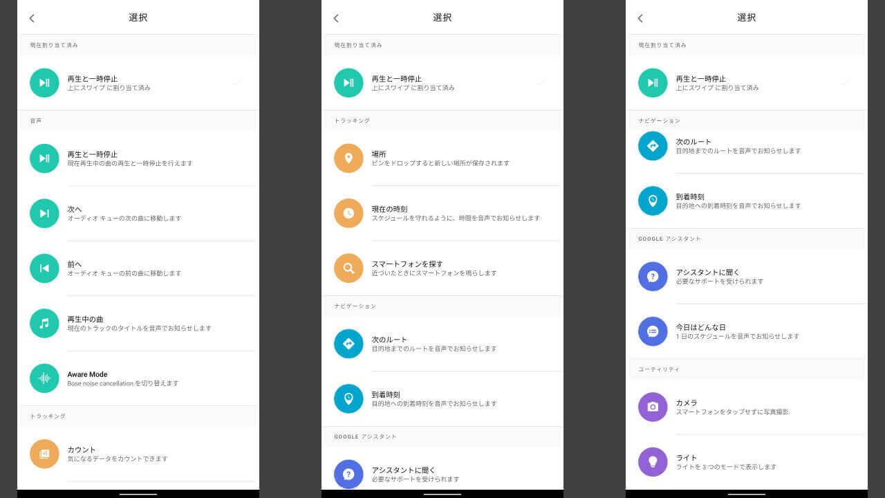This screenshot has height=498, width=885.
Task: Select 再生と一時停止 under the 音声 section
Action: click(x=130, y=158)
